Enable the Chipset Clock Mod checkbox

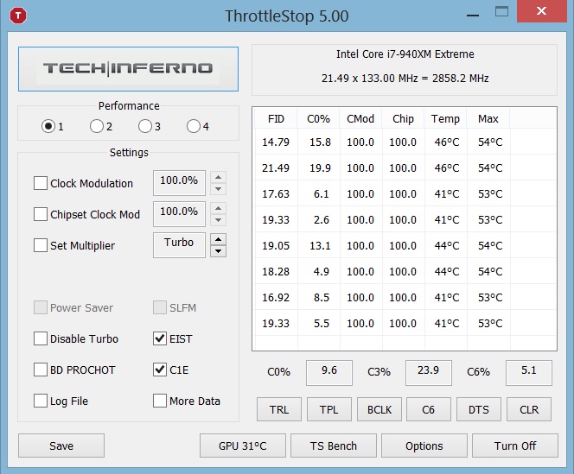pyautogui.click(x=41, y=214)
